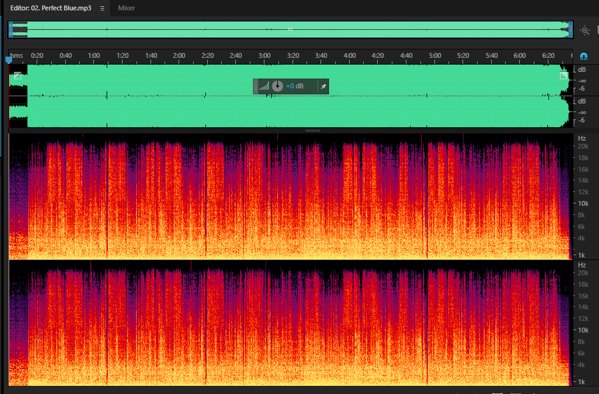Click the Hz label of the upper spectrogram scale

(582, 138)
